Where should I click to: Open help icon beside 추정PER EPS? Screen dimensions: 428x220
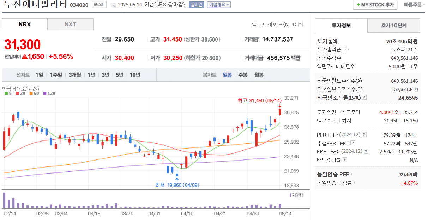353,143
